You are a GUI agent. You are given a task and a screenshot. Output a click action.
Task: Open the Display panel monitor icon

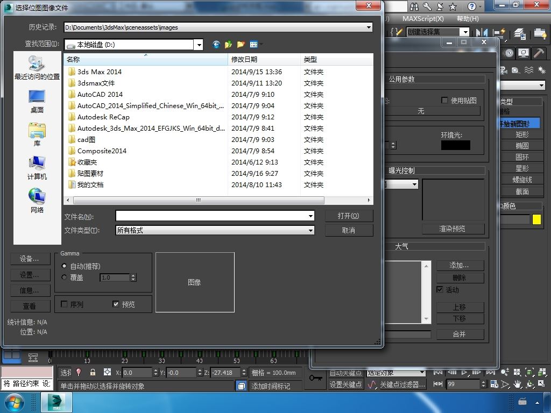click(524, 53)
